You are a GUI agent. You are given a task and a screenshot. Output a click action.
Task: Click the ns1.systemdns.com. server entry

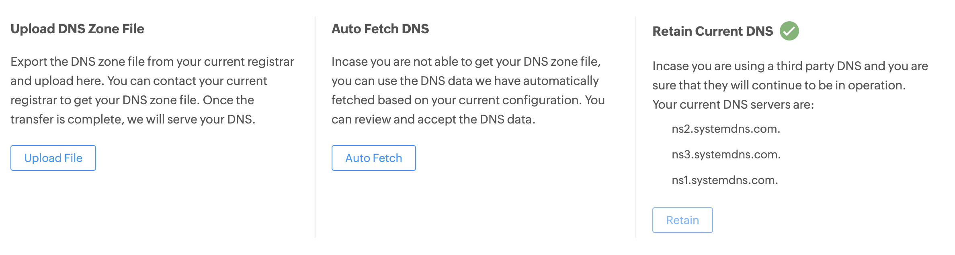click(x=725, y=180)
